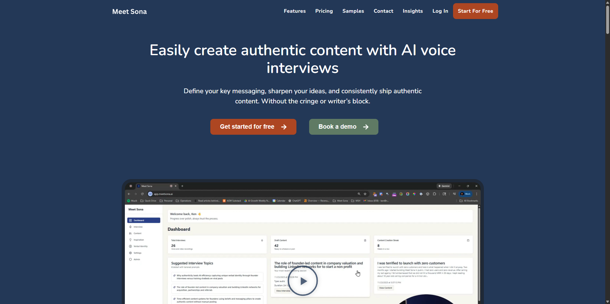Select the Interview microphone icon in sidebar
The image size is (610, 304).
130,227
